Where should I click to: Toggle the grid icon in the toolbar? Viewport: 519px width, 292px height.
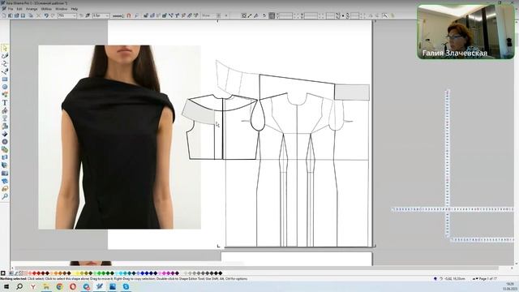click(x=272, y=15)
